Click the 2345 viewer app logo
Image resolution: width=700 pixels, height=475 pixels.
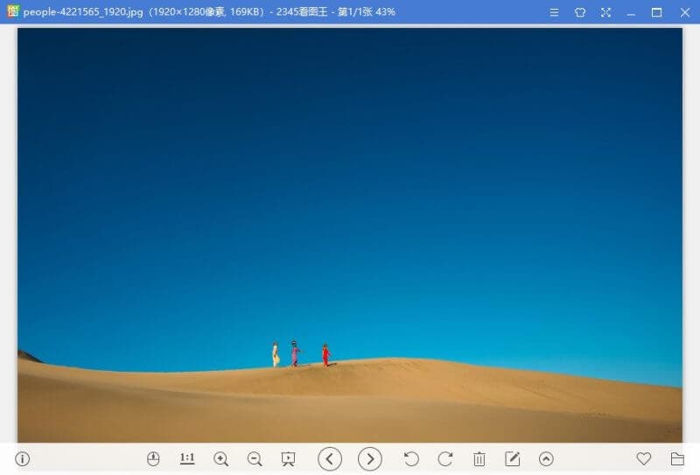tap(12, 11)
